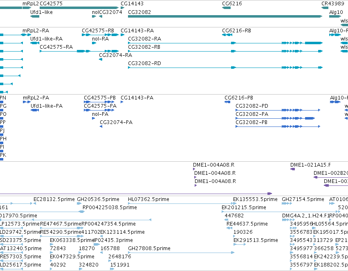Click the 18270 feature label
The image size is (348, 271).
pos(87,248)
